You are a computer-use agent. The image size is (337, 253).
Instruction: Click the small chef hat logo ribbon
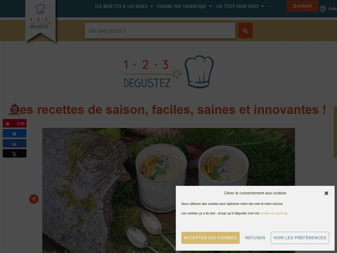click(41, 20)
